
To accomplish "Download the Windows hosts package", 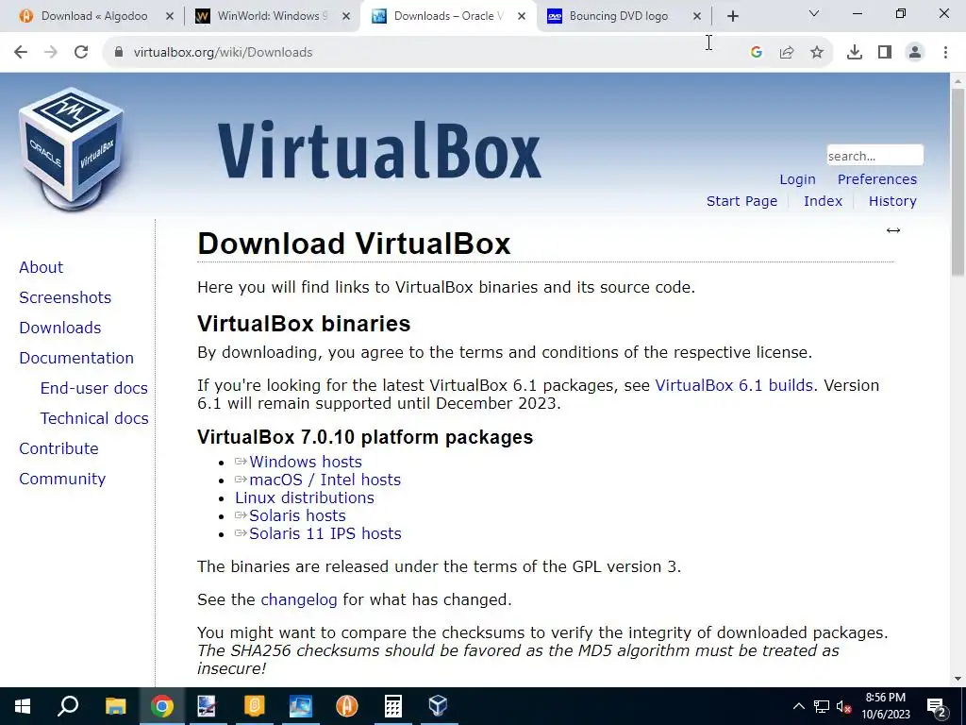I will (305, 462).
